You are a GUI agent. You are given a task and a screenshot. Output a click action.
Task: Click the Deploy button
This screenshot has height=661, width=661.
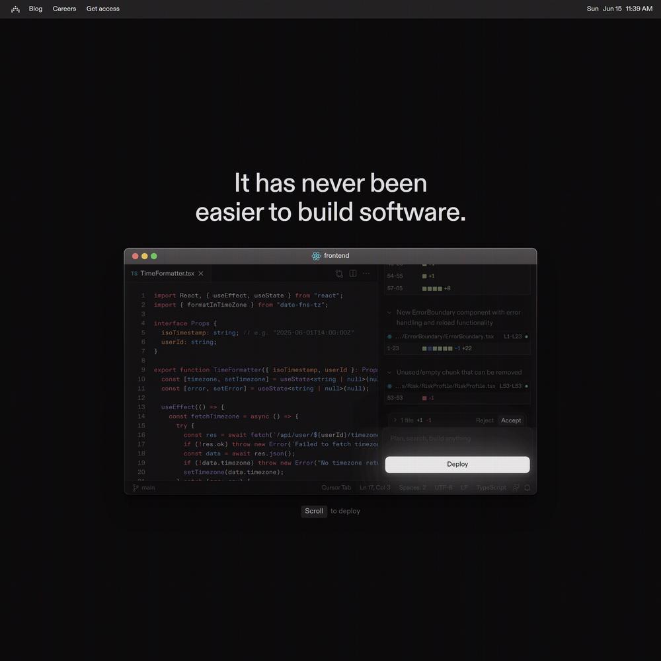(x=457, y=464)
